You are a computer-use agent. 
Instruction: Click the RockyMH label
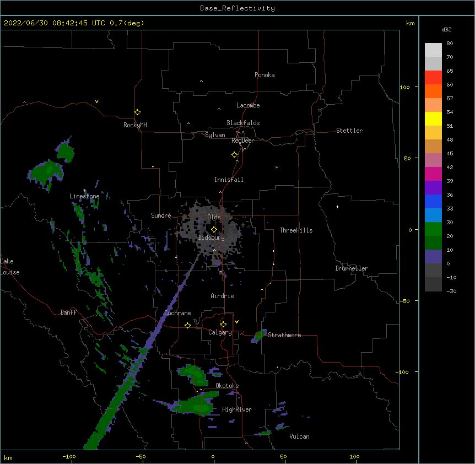(135, 125)
